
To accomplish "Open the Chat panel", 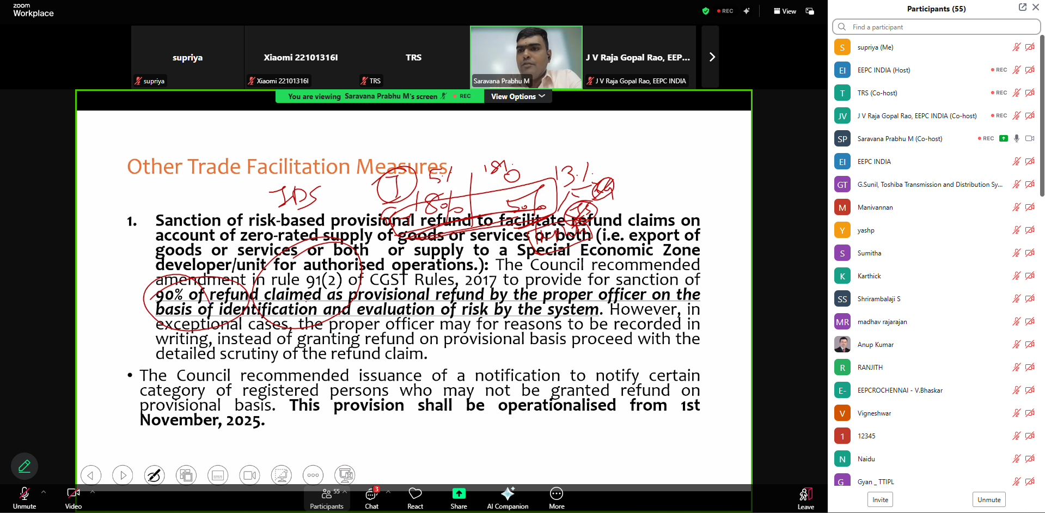I will click(371, 498).
